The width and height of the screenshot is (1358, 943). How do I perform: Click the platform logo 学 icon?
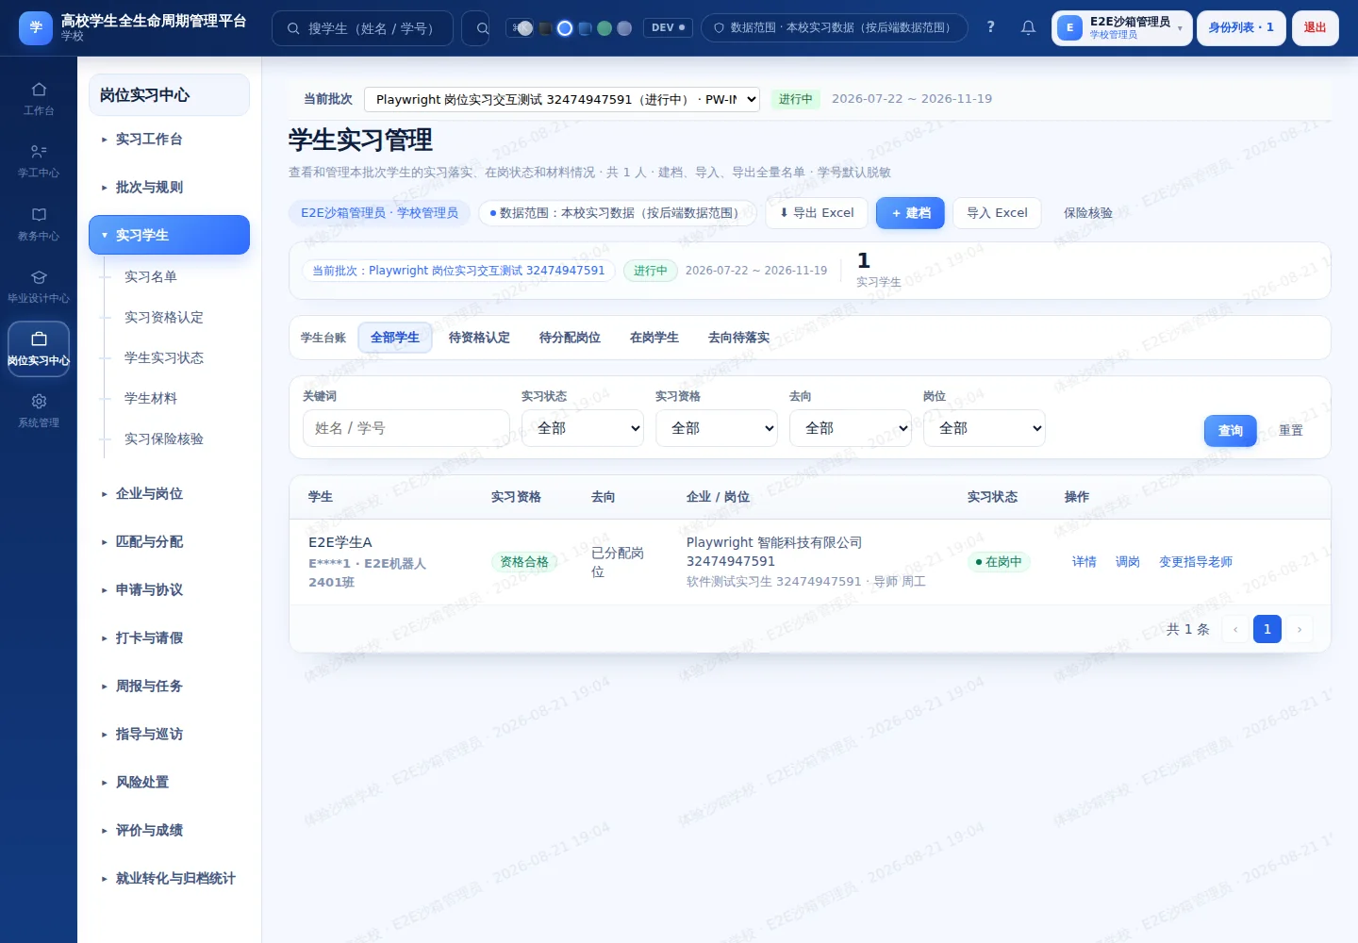(x=36, y=27)
